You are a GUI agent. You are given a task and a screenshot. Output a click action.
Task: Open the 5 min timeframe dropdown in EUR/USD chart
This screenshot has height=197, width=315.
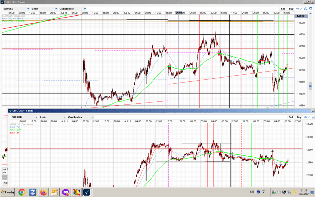44,9
